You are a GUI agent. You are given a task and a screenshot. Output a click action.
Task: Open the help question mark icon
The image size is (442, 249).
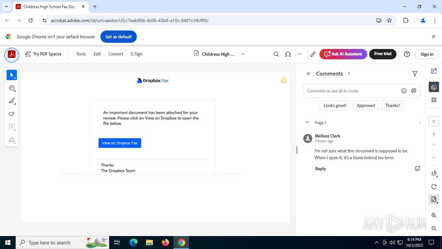point(407,54)
